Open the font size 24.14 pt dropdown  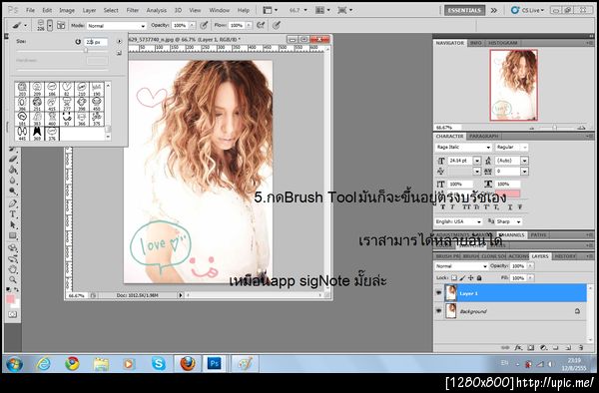click(x=477, y=161)
